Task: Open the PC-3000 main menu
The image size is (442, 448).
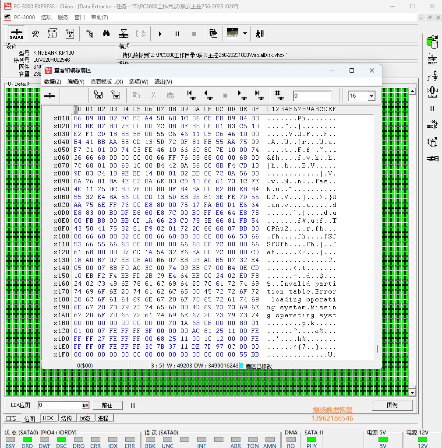Action: (x=25, y=17)
